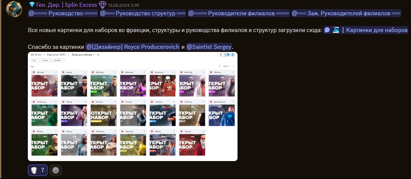Image resolution: width=411 pixels, height=179 pixels.
Task: Click the @Руководство role mention
Action: click(x=63, y=13)
